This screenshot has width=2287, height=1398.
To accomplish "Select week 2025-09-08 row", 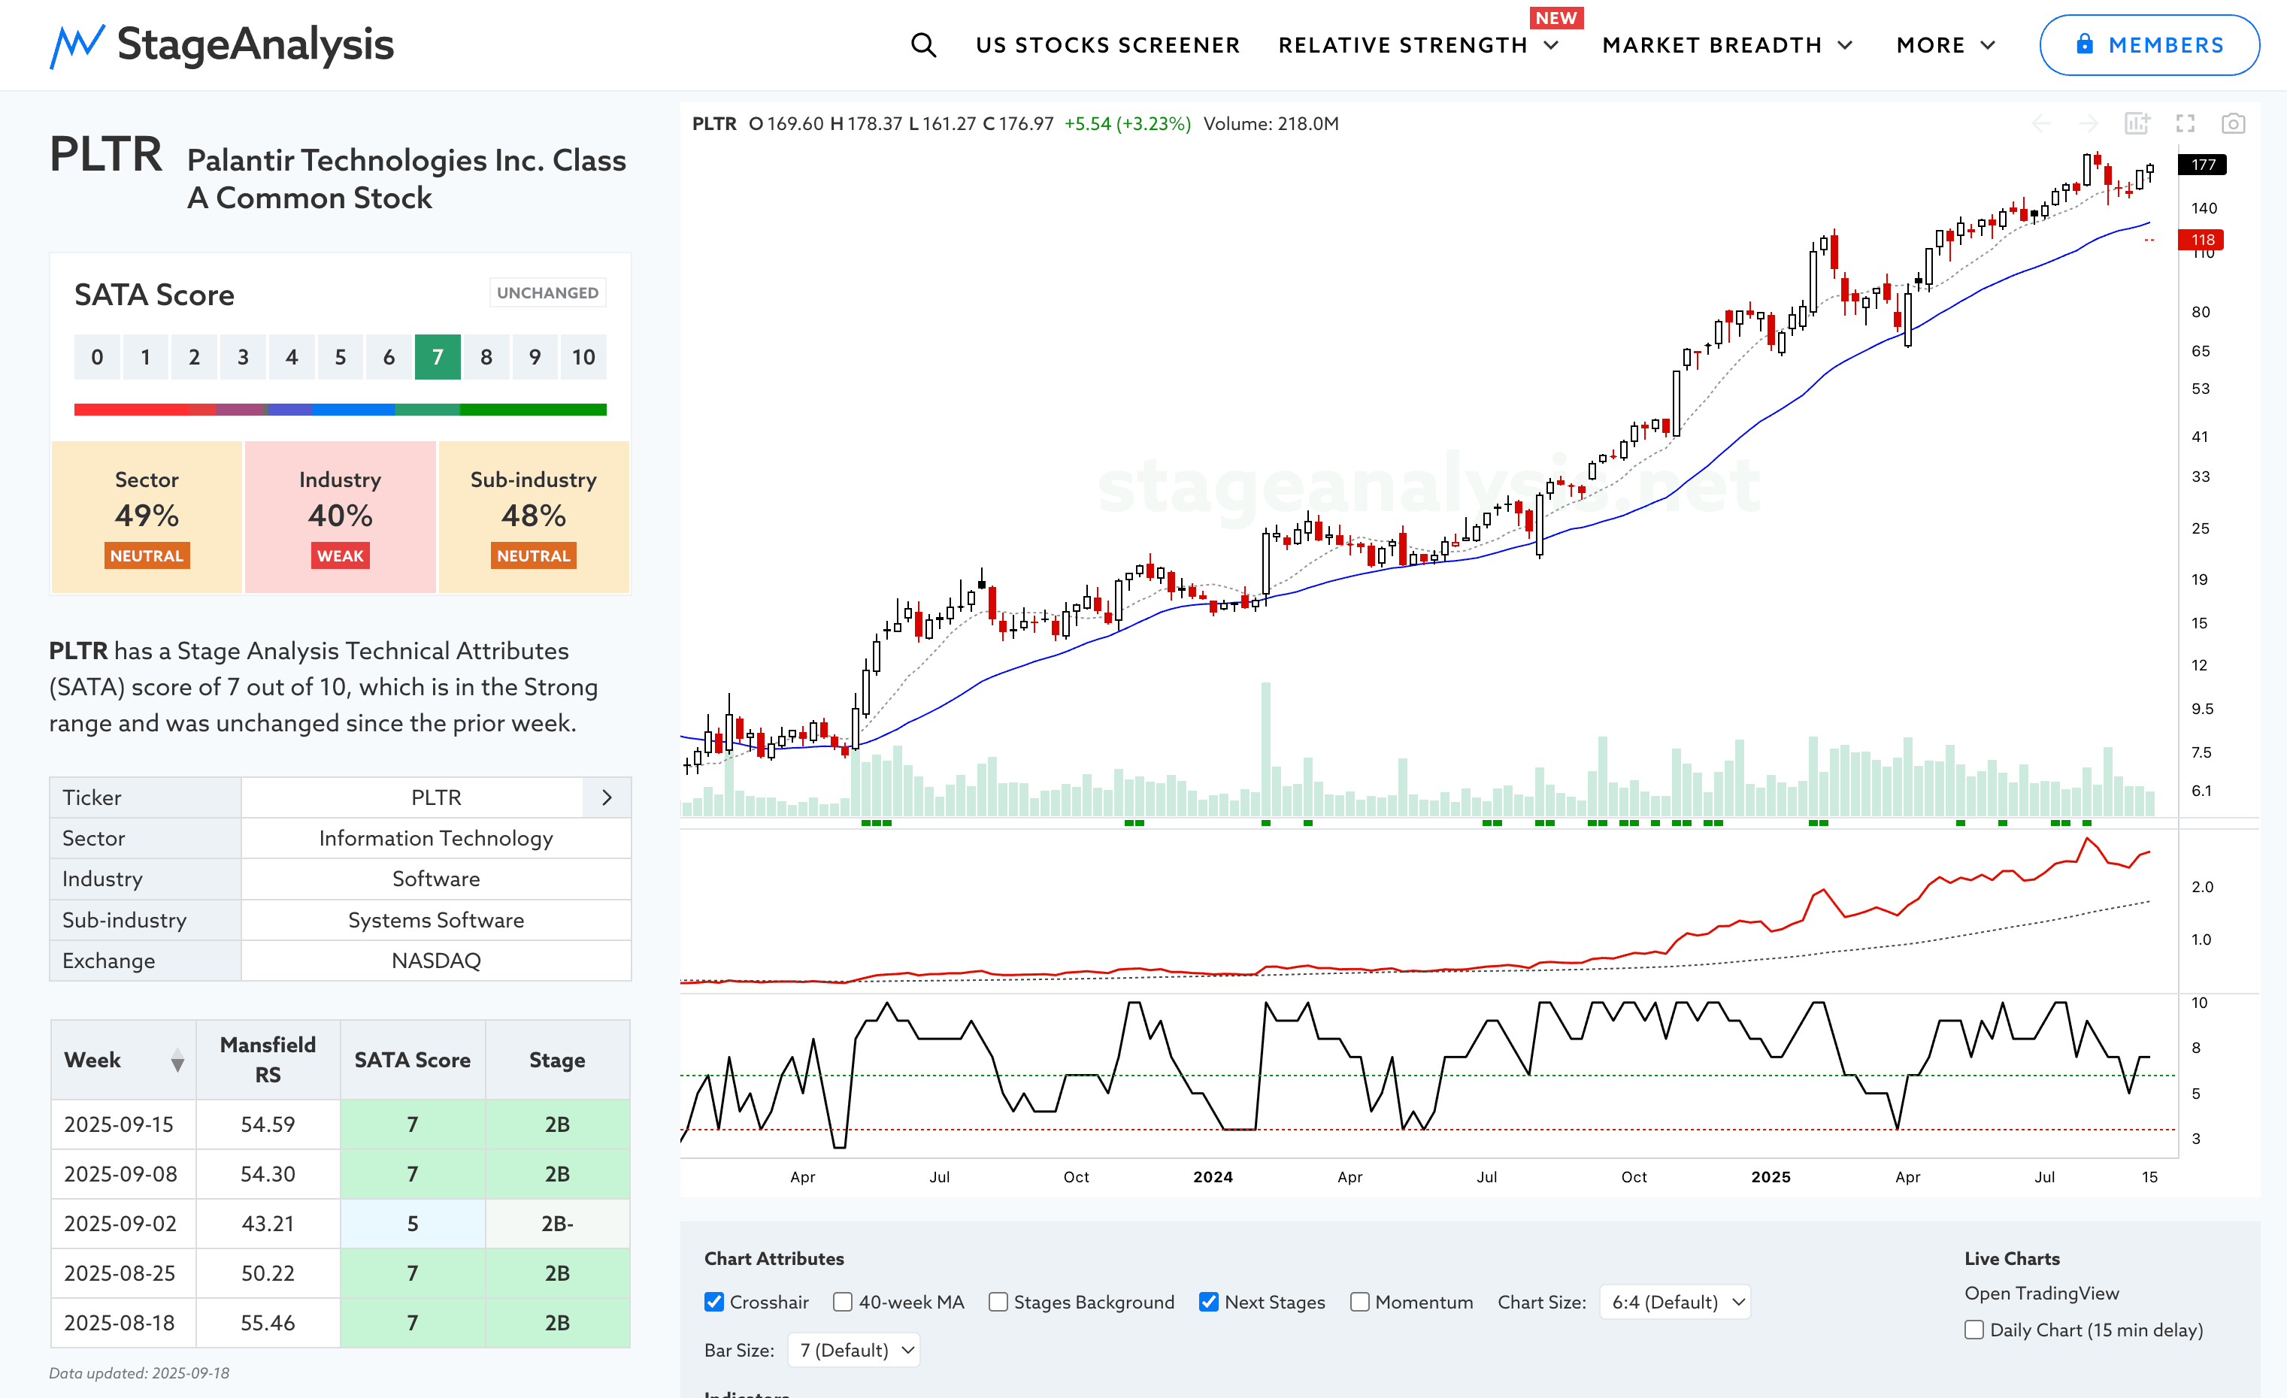I will 340,1173.
